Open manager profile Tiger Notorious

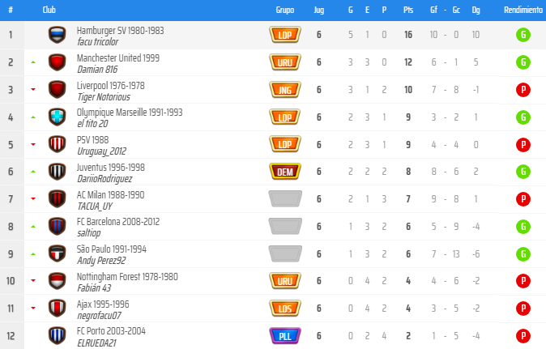103,96
